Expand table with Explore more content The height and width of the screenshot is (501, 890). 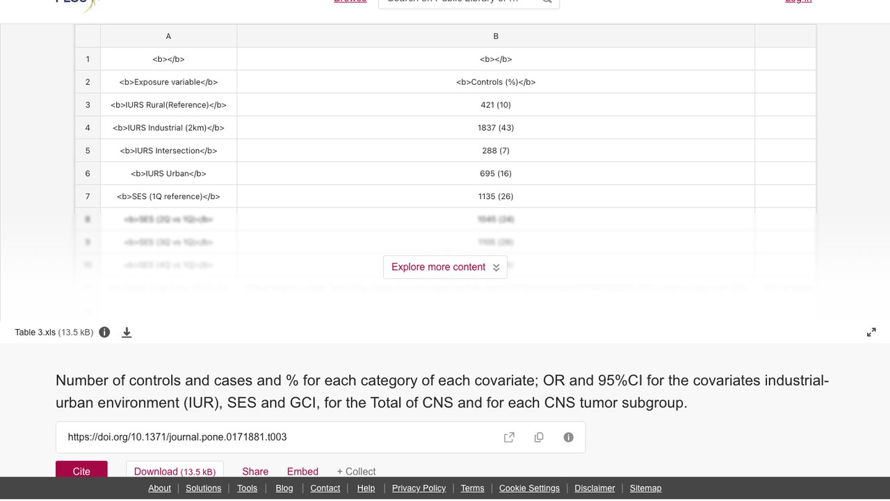[x=445, y=267]
